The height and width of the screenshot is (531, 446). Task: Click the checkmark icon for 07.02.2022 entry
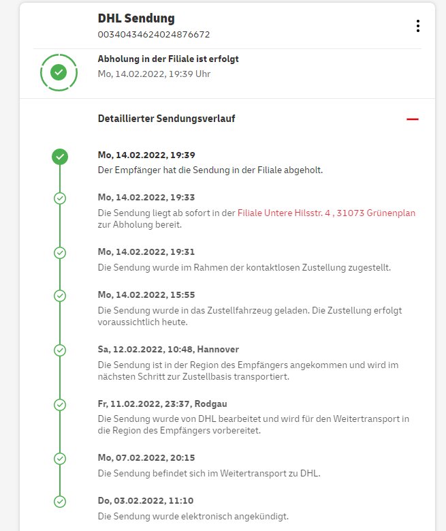click(60, 459)
